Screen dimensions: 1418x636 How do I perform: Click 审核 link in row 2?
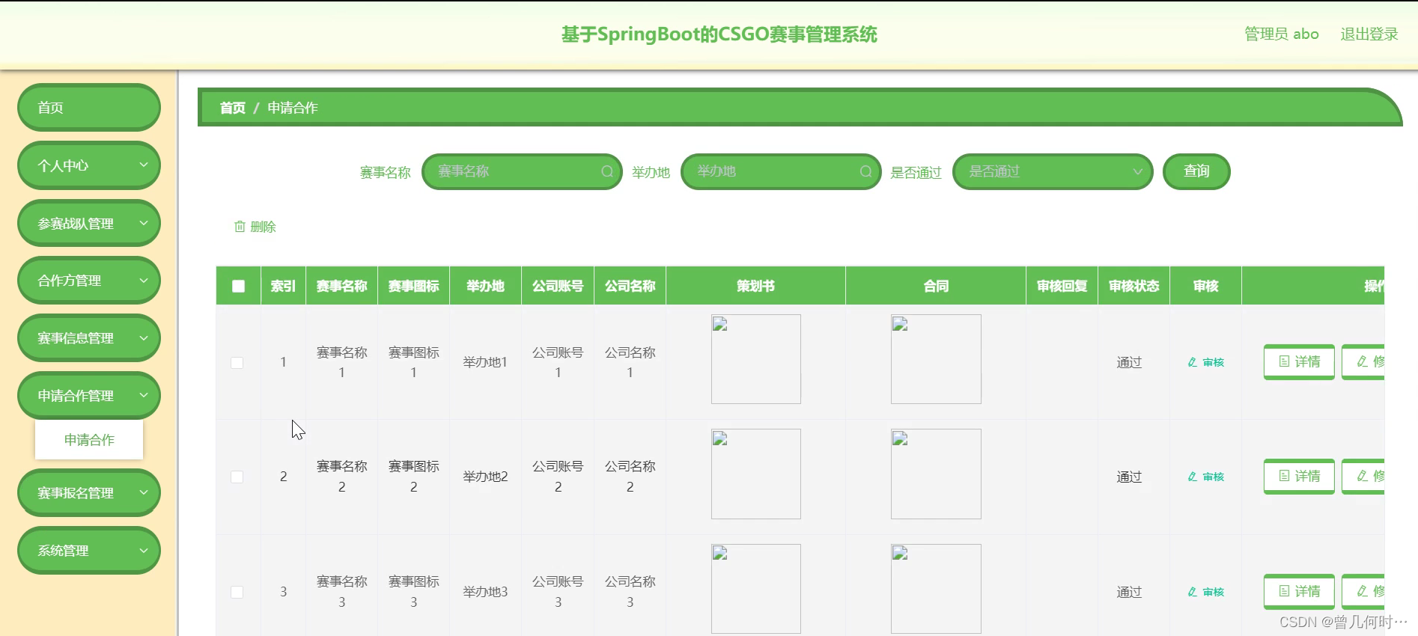(1206, 477)
